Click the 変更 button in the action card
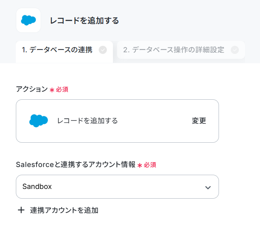This screenshot has height=225, width=260. click(199, 120)
